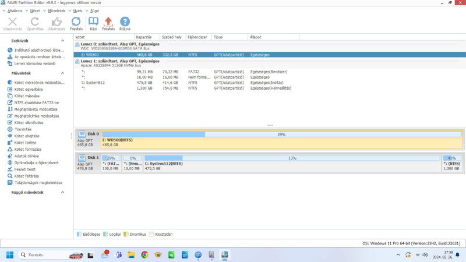Click the Elsődleges legend color swatch

pyautogui.click(x=79, y=234)
